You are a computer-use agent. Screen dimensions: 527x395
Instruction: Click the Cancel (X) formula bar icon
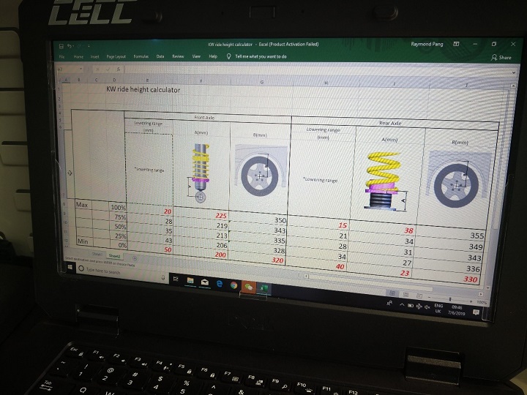[x=98, y=69]
